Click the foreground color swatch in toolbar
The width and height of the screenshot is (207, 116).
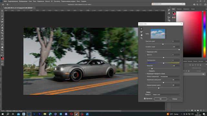[1, 57]
